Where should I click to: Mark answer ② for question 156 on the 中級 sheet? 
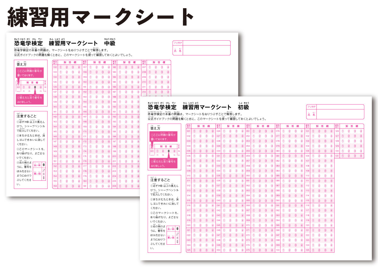click(x=67, y=186)
